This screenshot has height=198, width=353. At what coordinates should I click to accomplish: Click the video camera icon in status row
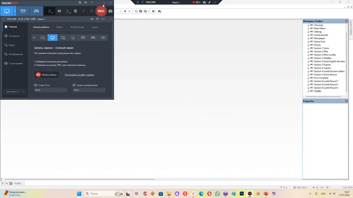point(92,19)
